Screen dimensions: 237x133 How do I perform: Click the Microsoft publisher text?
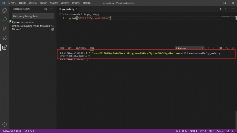(17, 29)
